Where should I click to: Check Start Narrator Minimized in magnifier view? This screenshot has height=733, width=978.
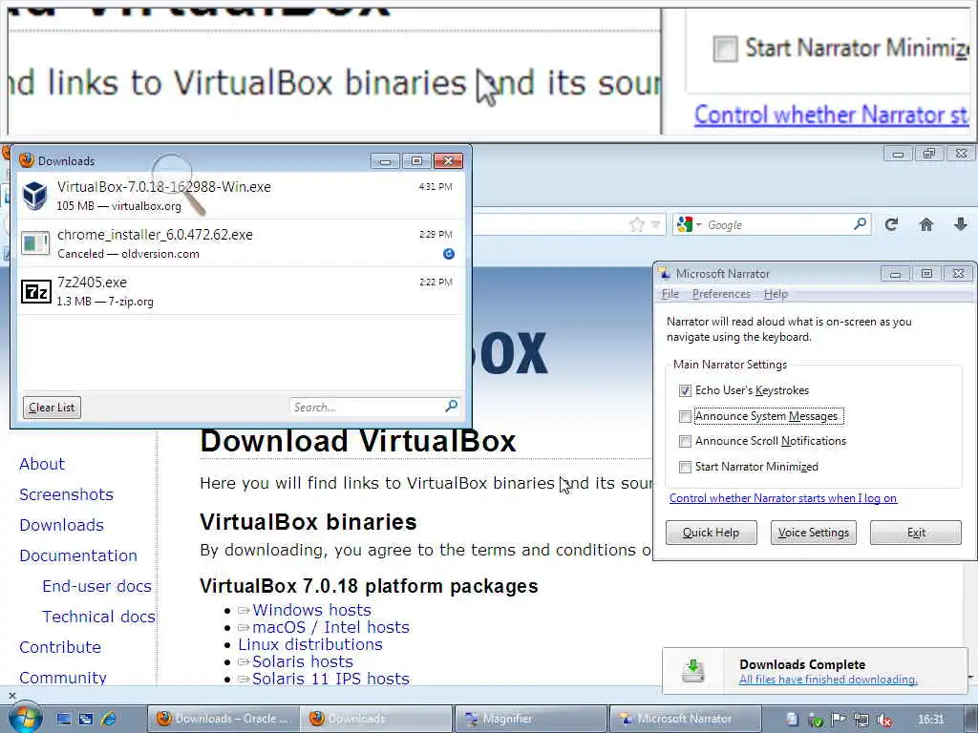(726, 48)
